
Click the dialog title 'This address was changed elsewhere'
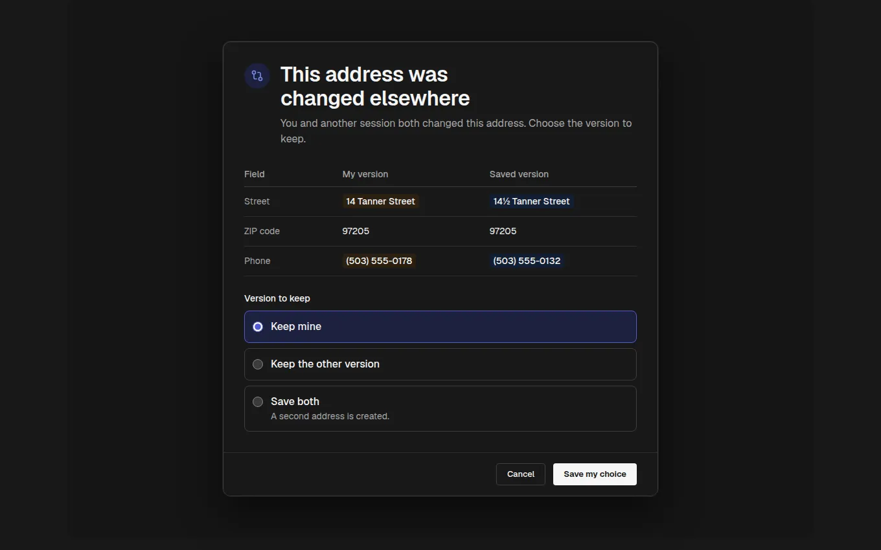point(375,86)
